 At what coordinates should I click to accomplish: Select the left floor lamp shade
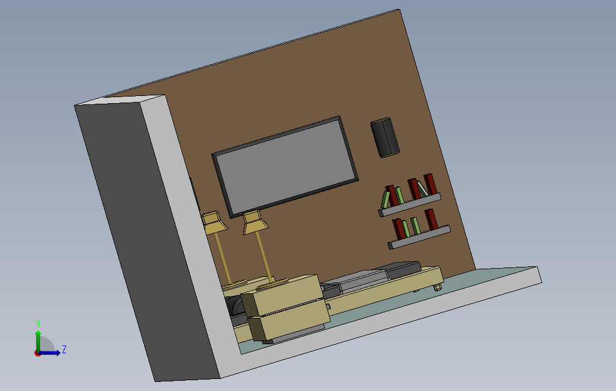(214, 223)
